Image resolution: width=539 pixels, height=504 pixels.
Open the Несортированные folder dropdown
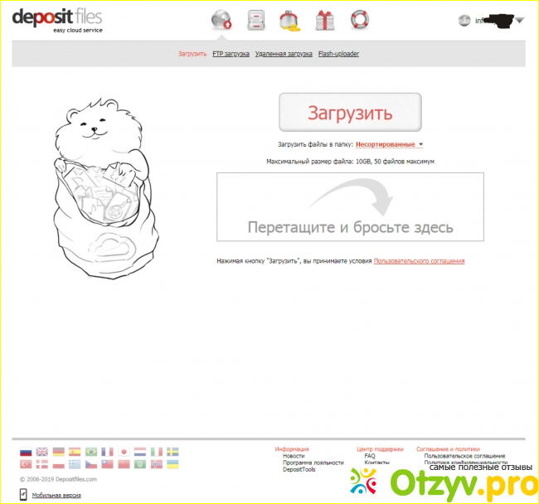tap(390, 144)
